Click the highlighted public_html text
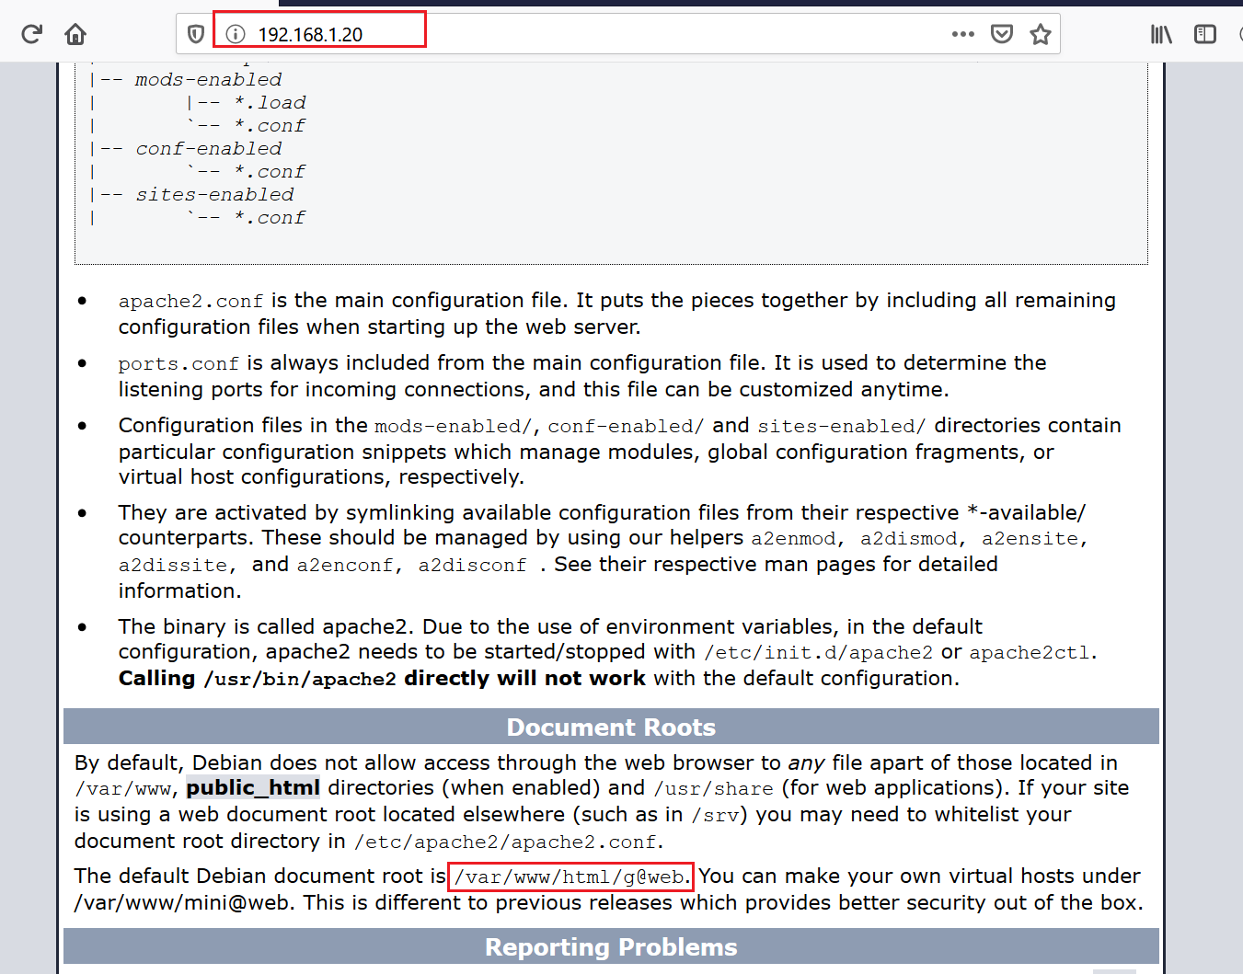Viewport: 1243px width, 974px height. 253,787
